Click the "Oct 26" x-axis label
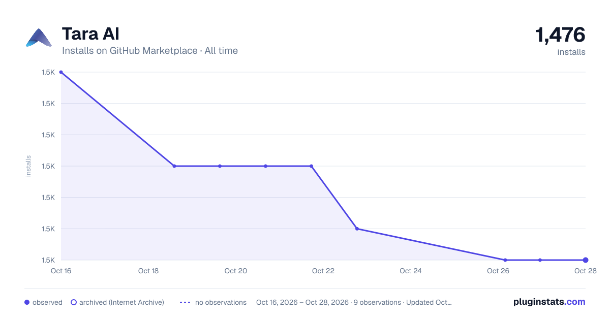This screenshot has height=320, width=610. coord(498,271)
